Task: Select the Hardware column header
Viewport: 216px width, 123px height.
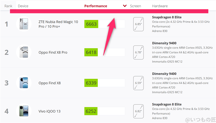Action: tap(160, 6)
